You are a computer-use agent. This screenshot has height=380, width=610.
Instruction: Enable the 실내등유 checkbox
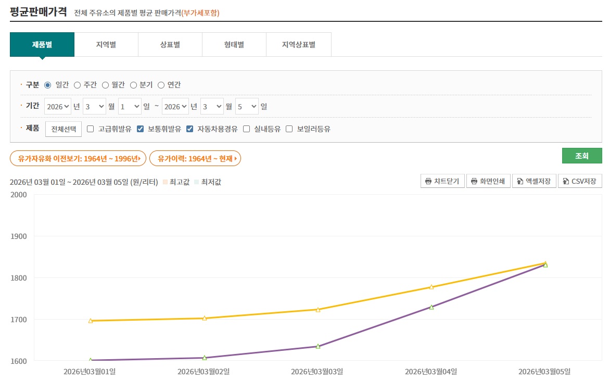coord(246,129)
